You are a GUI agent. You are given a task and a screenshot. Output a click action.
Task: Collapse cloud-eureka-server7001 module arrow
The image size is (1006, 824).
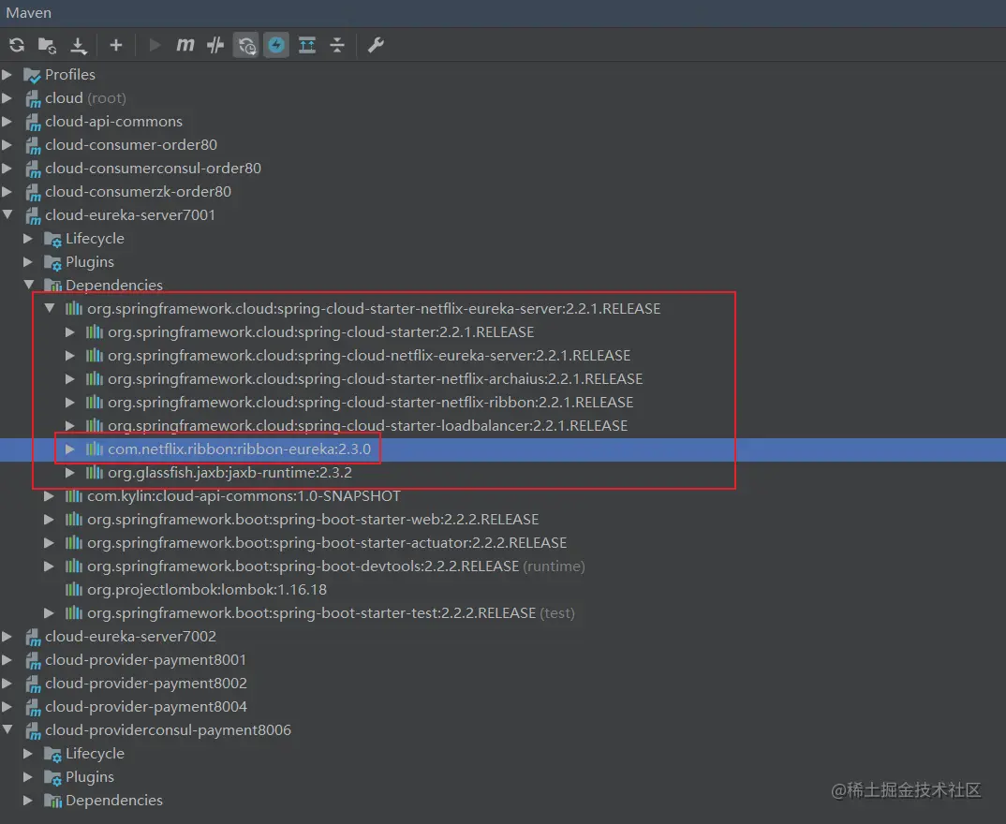click(7, 214)
